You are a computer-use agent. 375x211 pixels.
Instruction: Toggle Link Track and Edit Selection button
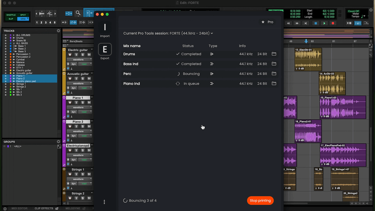(82, 23)
